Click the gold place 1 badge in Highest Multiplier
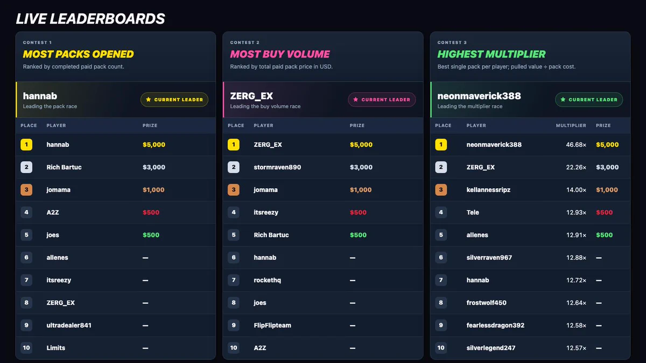 click(441, 145)
